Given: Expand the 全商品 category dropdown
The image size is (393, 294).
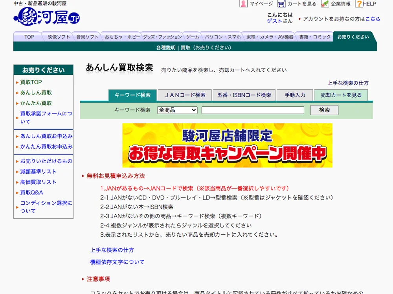Looking at the screenshot, I should 178,110.
